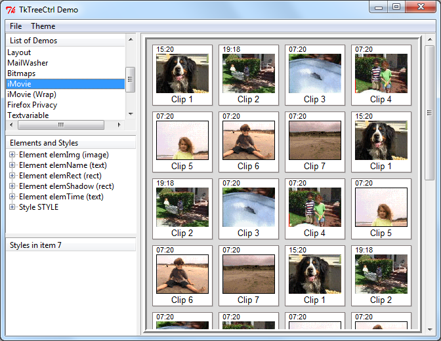Click demo list scroll up arrow
The width and height of the screenshot is (441, 341).
[131, 39]
